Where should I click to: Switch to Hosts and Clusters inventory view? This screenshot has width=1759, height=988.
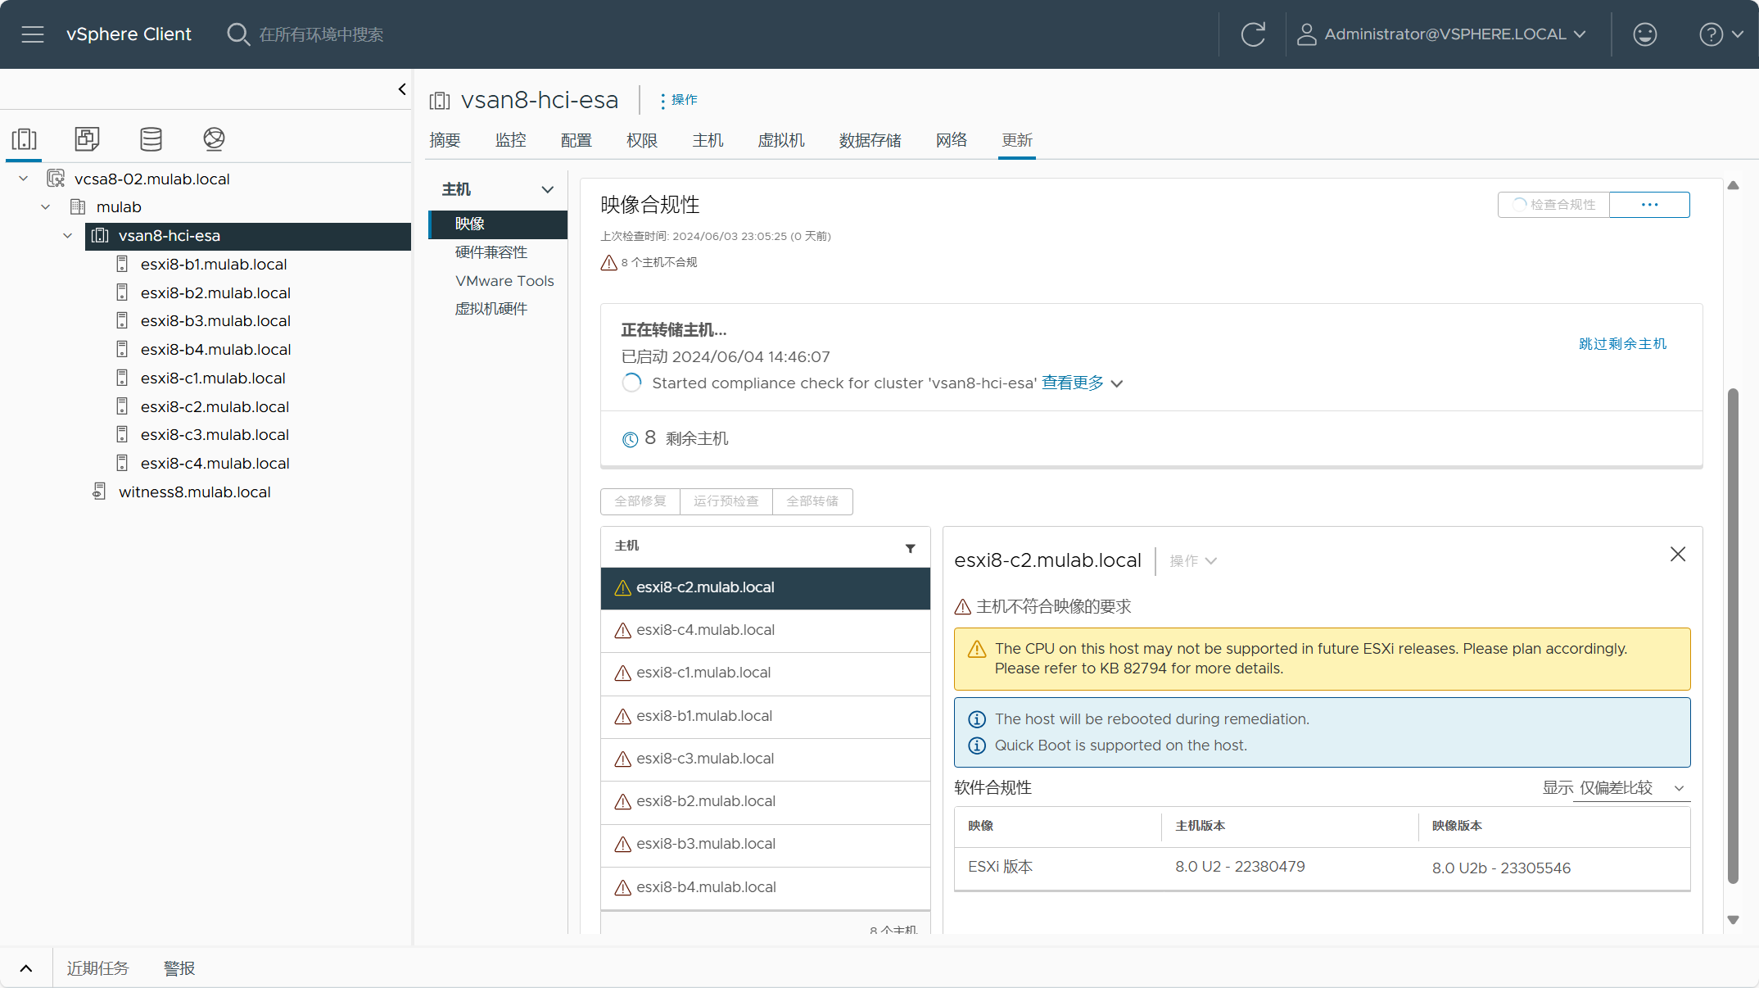25,138
